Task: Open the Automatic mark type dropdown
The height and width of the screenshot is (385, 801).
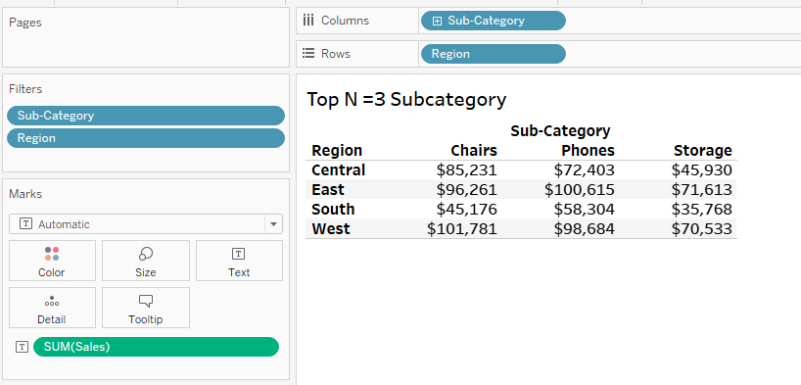Action: pyautogui.click(x=146, y=224)
